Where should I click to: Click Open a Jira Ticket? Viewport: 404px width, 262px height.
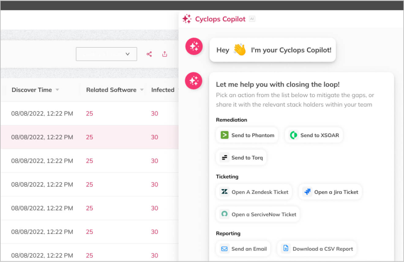330,192
